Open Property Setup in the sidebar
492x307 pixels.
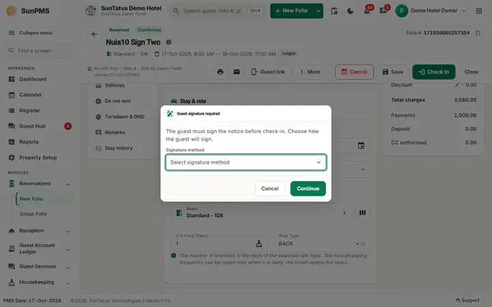coord(38,158)
